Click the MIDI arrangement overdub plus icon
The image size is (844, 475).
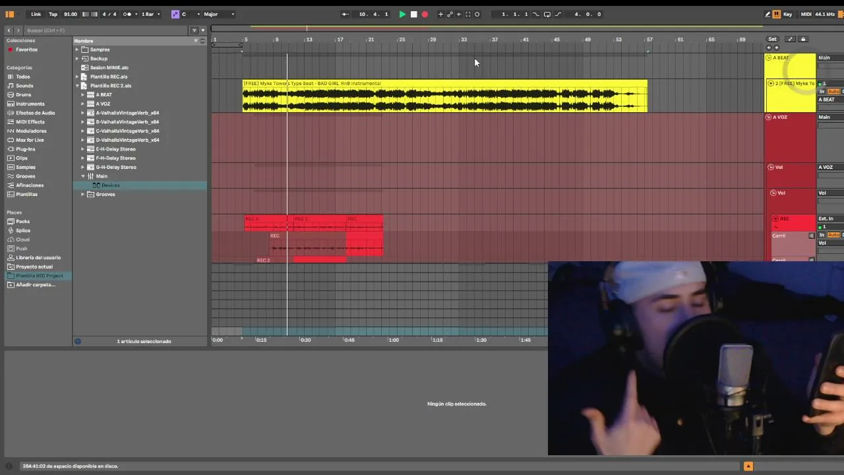440,14
